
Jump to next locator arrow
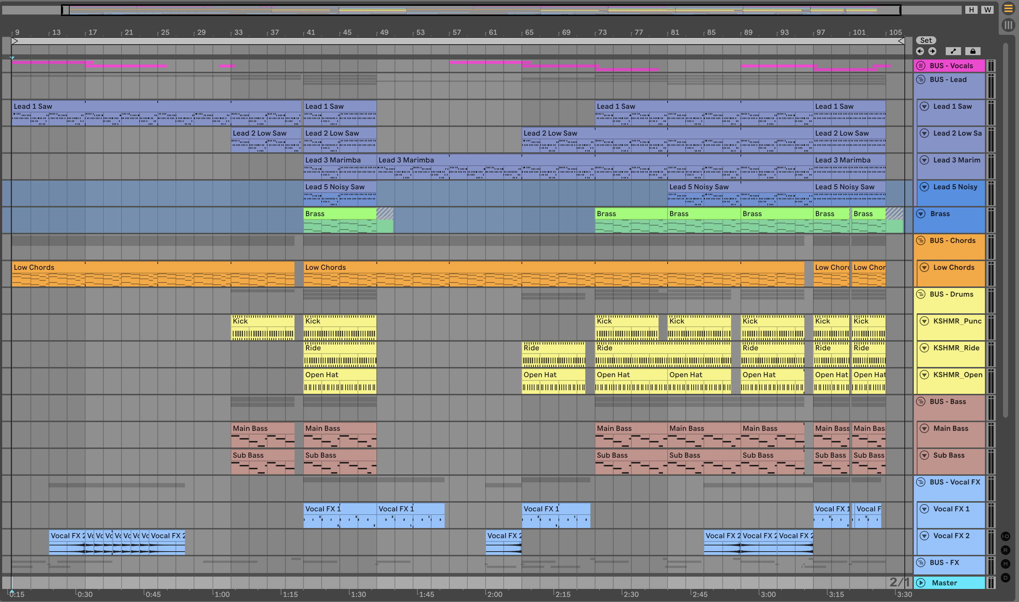click(x=932, y=51)
